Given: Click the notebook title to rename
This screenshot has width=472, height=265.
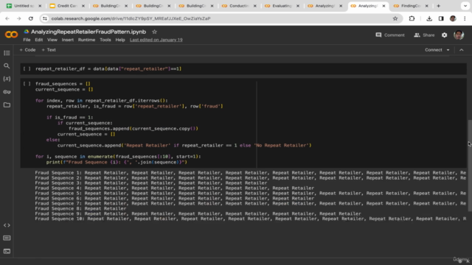Looking at the screenshot, I should pos(88,32).
